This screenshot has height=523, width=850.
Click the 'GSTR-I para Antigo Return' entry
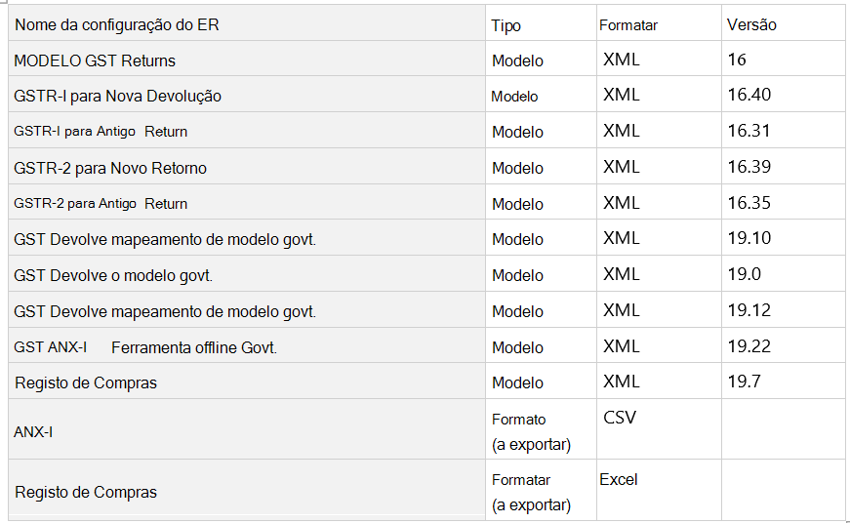point(101,131)
